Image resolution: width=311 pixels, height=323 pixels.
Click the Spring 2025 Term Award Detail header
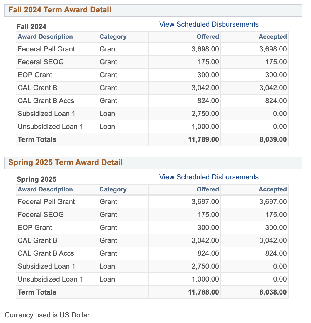65,162
